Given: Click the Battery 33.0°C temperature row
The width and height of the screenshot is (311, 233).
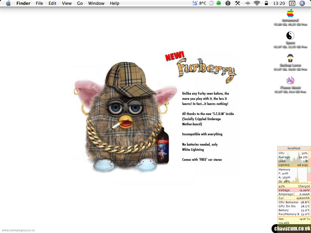Looking at the screenshot, I should tap(294, 210).
